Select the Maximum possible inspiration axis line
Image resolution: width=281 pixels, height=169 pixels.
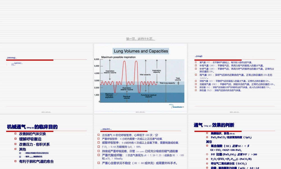tap(118, 57)
